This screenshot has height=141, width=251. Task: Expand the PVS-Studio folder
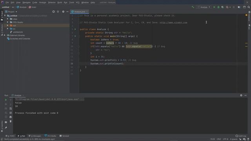[x=8, y=22]
